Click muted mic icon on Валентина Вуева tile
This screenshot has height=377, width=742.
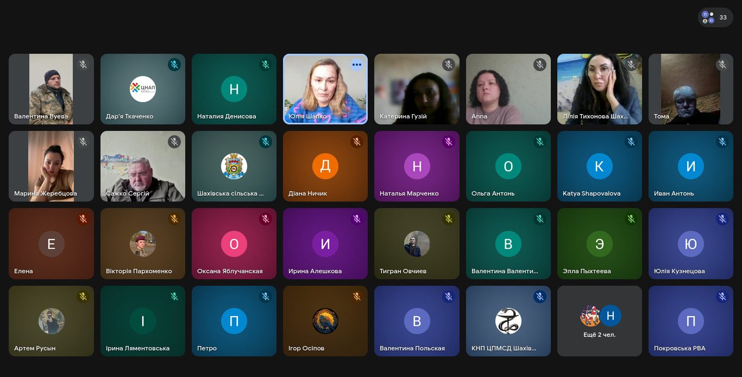click(83, 65)
